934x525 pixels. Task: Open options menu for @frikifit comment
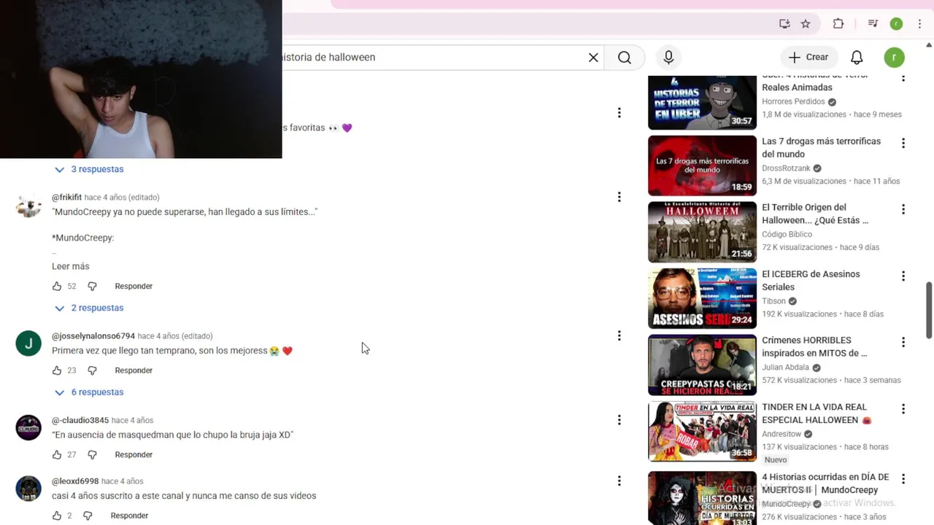pos(619,197)
